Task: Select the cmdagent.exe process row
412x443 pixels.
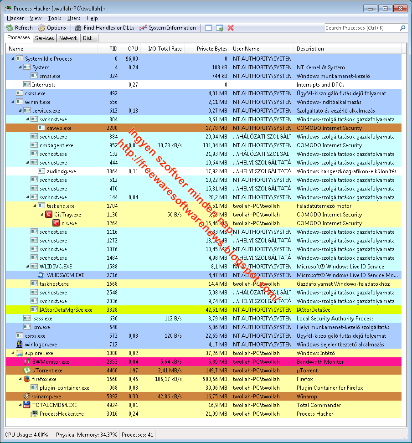Action: coord(203,145)
